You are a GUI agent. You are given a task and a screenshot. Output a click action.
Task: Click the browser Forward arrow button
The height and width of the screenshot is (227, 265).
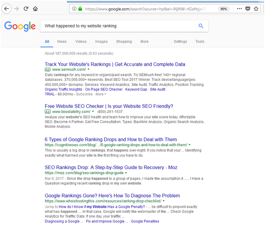[x=16, y=9]
